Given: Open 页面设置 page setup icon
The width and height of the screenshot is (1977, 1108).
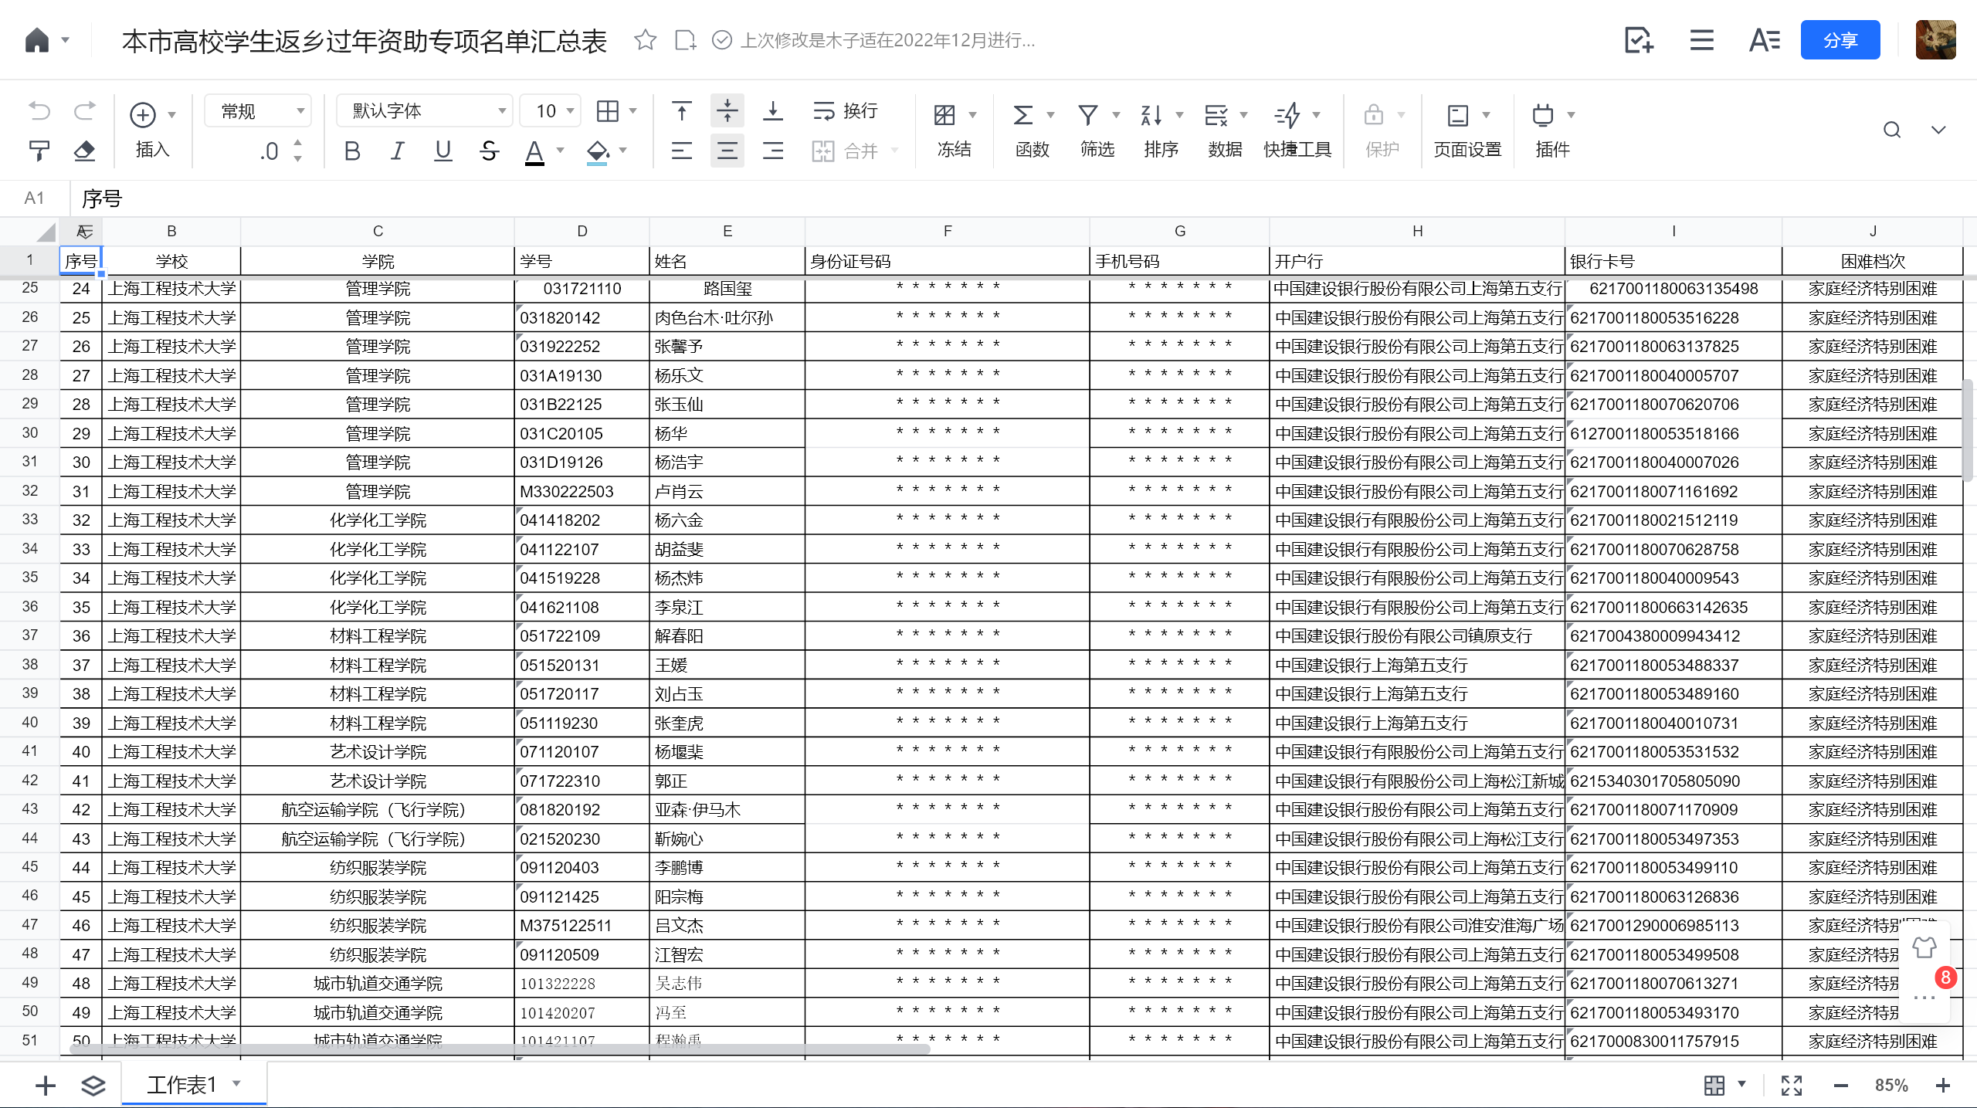Looking at the screenshot, I should (1457, 115).
